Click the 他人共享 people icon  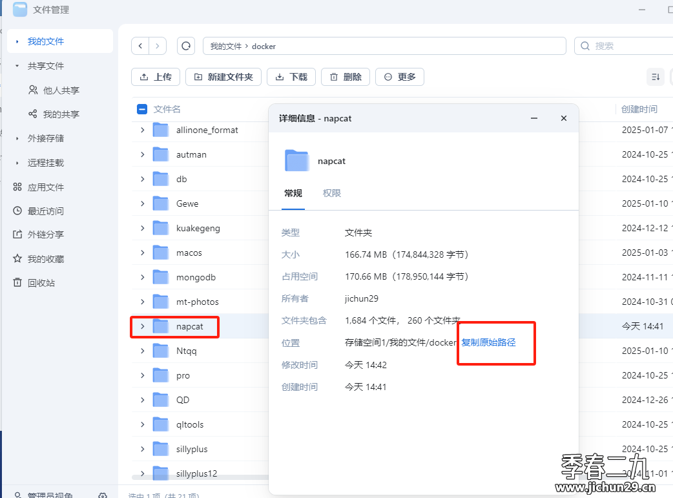click(x=33, y=90)
